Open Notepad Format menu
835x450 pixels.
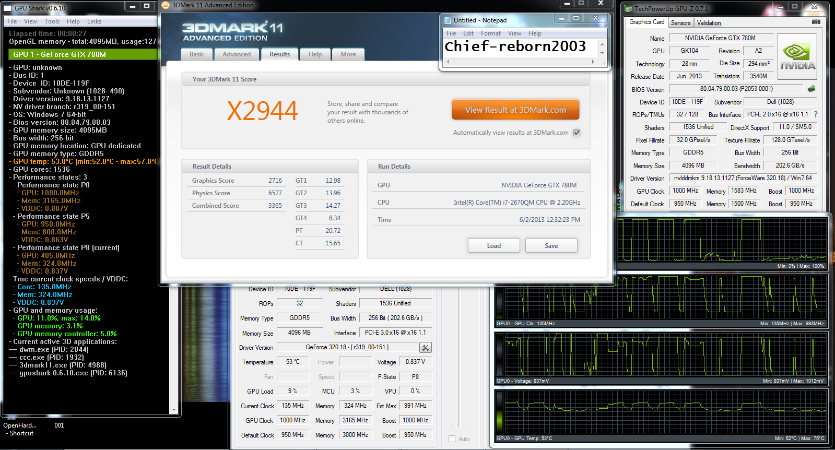[x=491, y=33]
